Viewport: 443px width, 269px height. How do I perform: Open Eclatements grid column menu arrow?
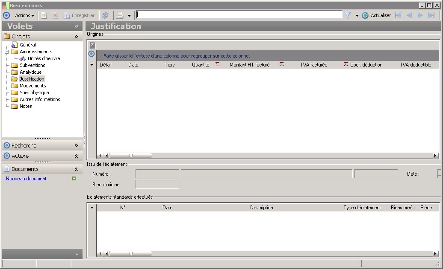(92, 208)
